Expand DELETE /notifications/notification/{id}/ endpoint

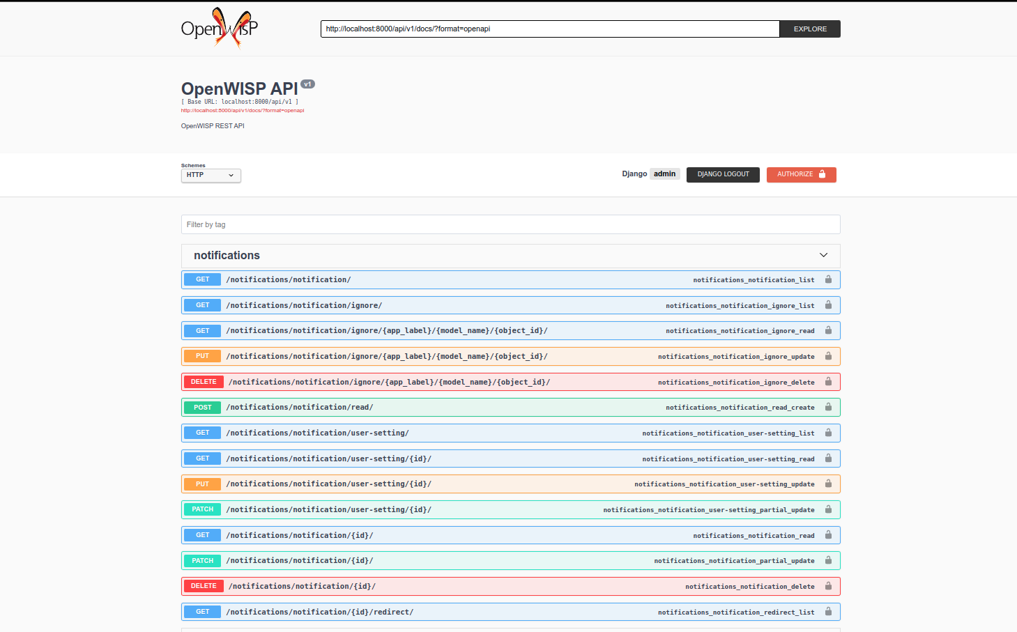coord(511,586)
